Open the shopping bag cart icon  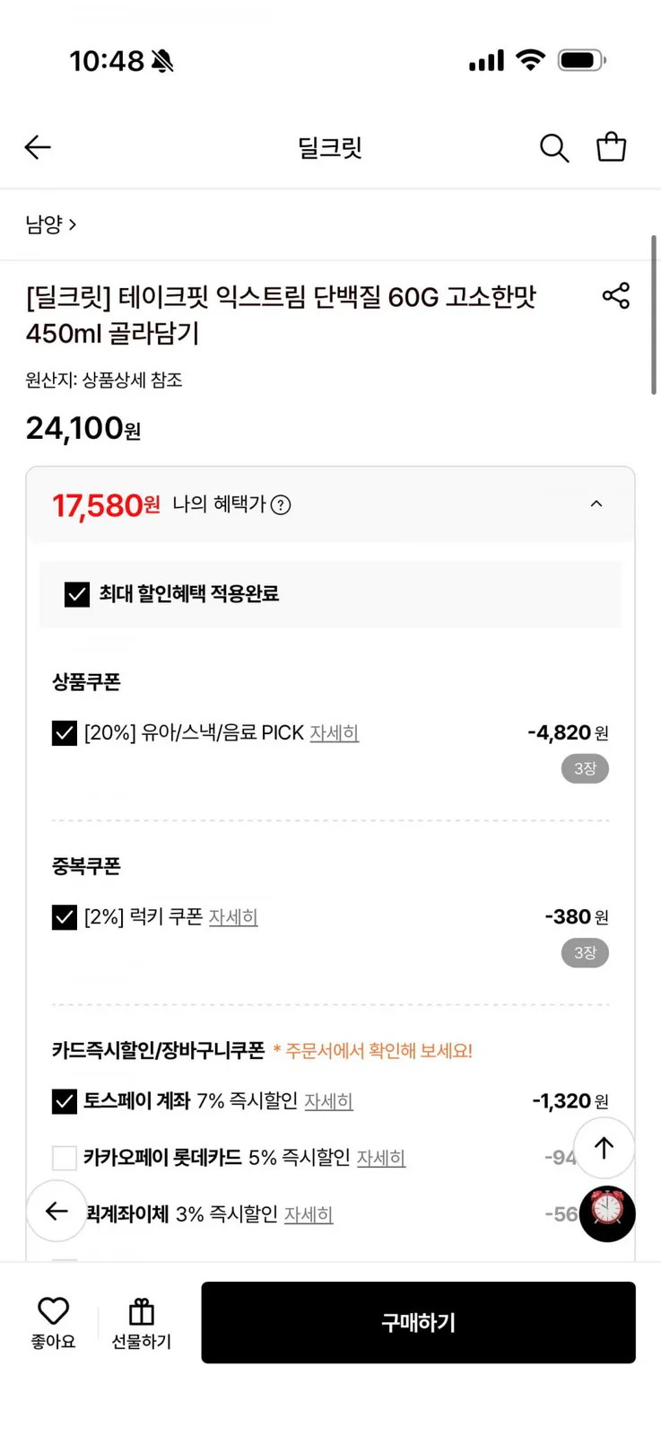click(x=612, y=147)
